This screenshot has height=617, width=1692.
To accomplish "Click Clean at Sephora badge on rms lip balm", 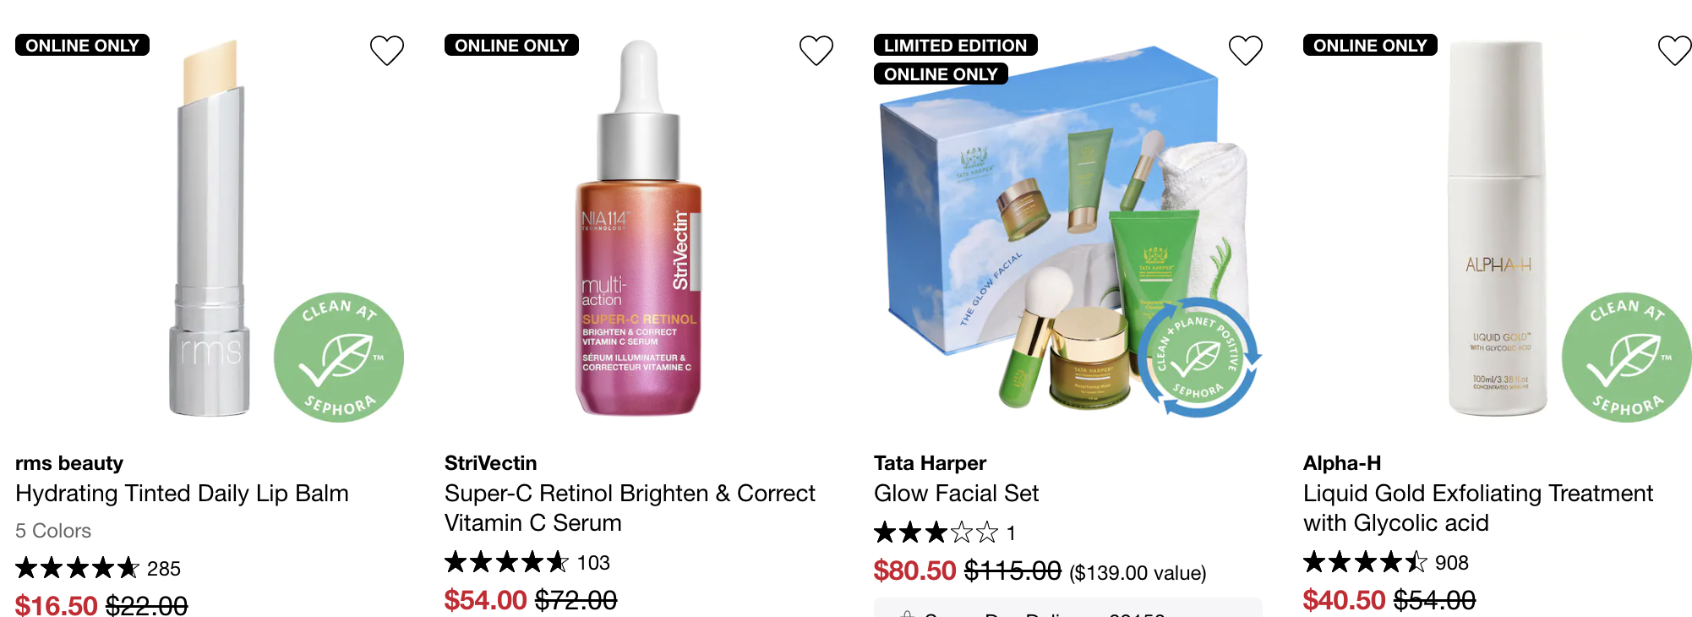I will coord(339,358).
